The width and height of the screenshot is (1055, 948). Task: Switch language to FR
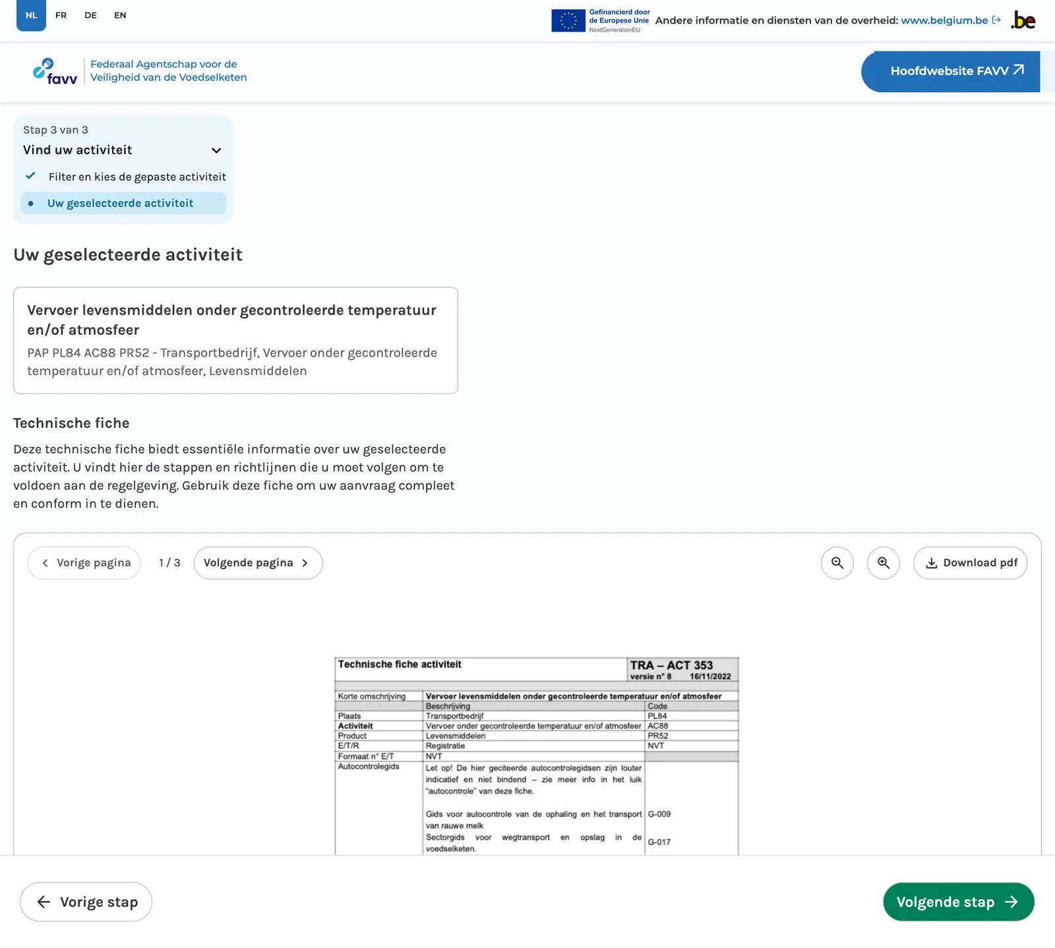[x=61, y=15]
